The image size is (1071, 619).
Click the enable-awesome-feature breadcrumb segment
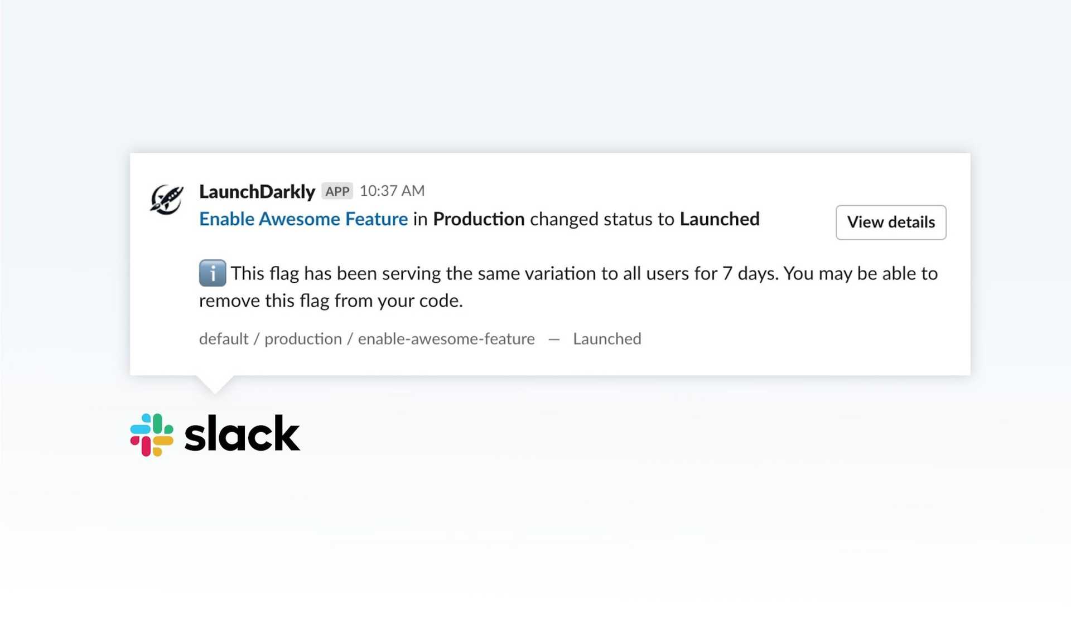(445, 338)
